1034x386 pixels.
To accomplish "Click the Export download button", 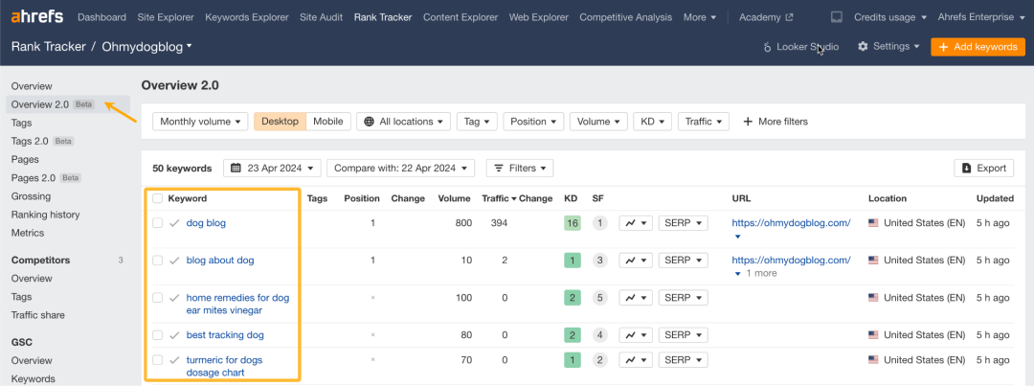I will 984,169.
